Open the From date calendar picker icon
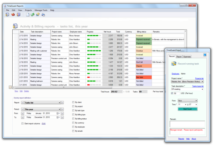Viewport: 214px width, 146px height. coord(58,114)
